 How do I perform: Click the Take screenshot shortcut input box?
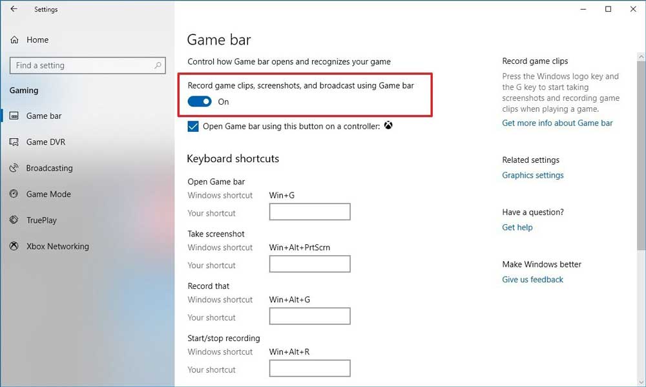pyautogui.click(x=309, y=264)
